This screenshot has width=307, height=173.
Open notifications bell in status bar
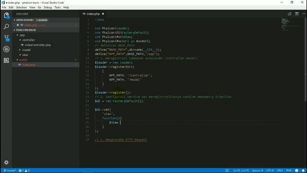click(x=303, y=171)
